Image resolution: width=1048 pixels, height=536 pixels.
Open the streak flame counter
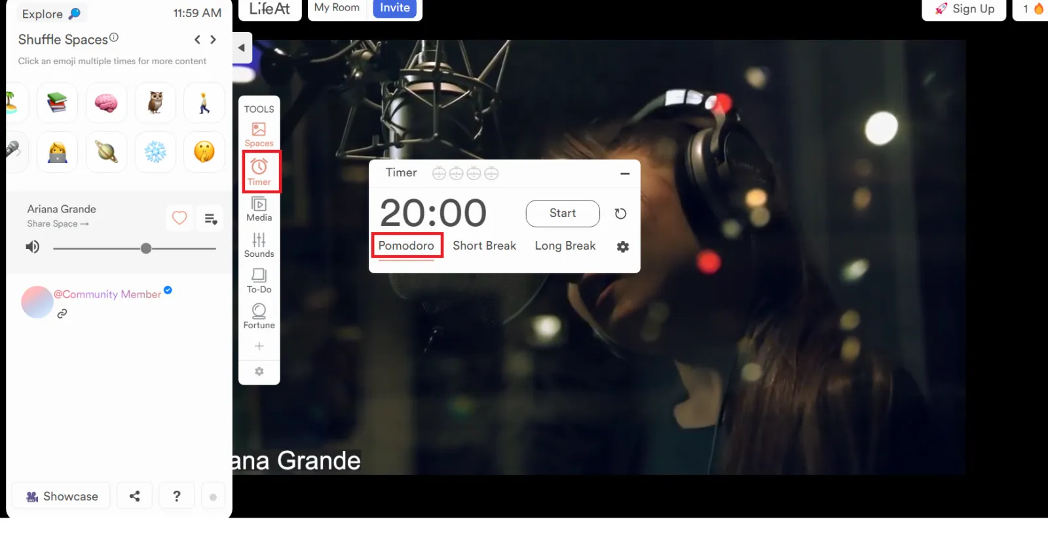(1032, 9)
